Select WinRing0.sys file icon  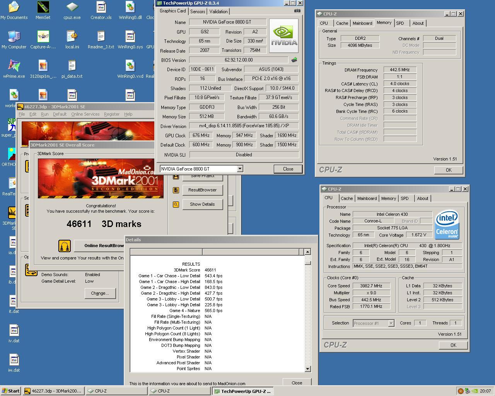point(130,40)
